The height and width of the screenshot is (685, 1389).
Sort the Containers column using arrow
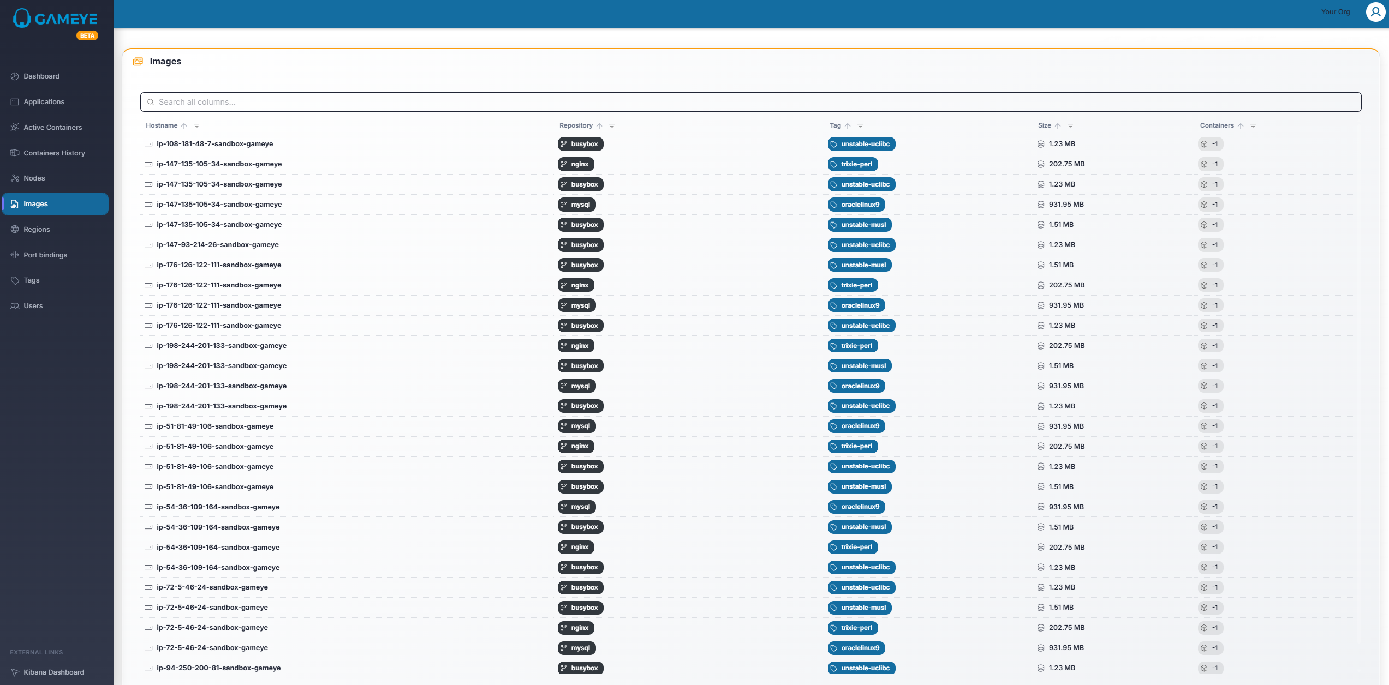point(1241,126)
